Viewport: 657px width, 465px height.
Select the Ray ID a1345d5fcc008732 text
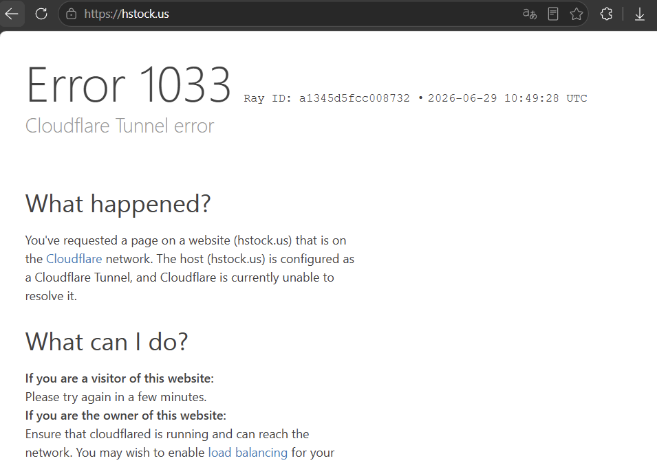point(327,98)
